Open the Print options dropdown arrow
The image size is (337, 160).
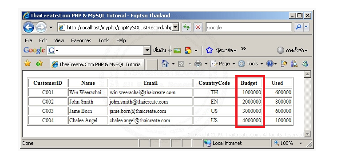(x=206, y=64)
